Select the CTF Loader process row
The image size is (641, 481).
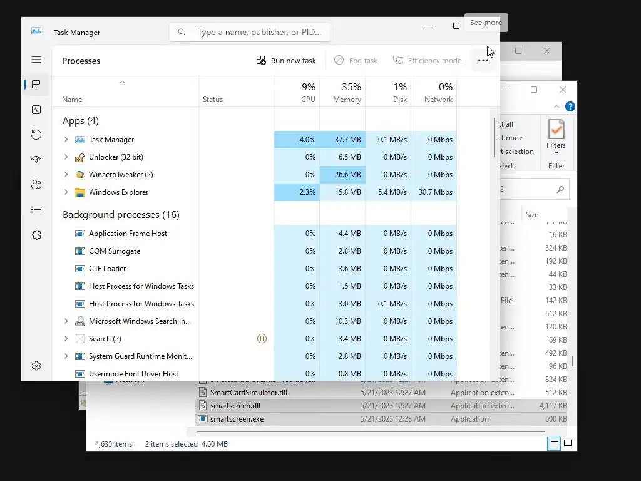click(254, 269)
